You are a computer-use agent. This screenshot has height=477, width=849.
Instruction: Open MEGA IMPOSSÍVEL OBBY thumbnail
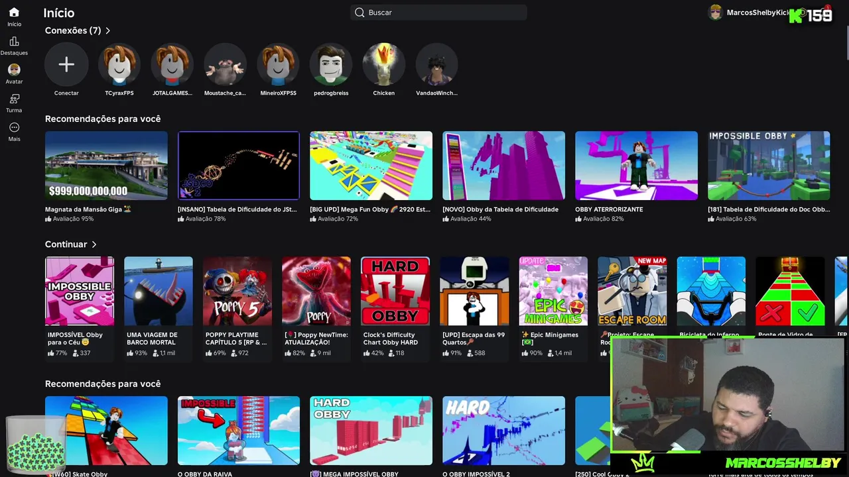pos(371,431)
